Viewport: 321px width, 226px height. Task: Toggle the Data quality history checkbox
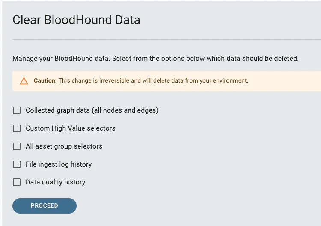17,182
